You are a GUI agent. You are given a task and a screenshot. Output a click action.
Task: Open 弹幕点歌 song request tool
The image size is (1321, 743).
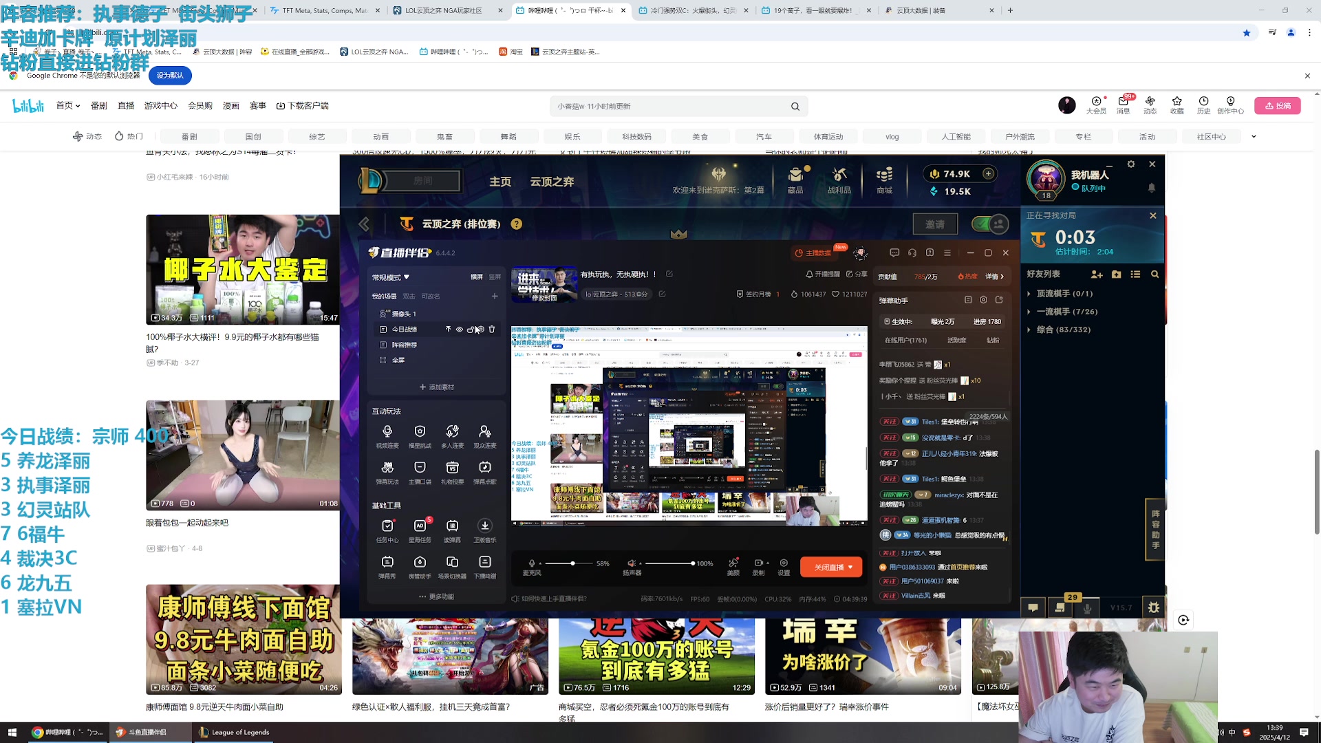point(485,473)
